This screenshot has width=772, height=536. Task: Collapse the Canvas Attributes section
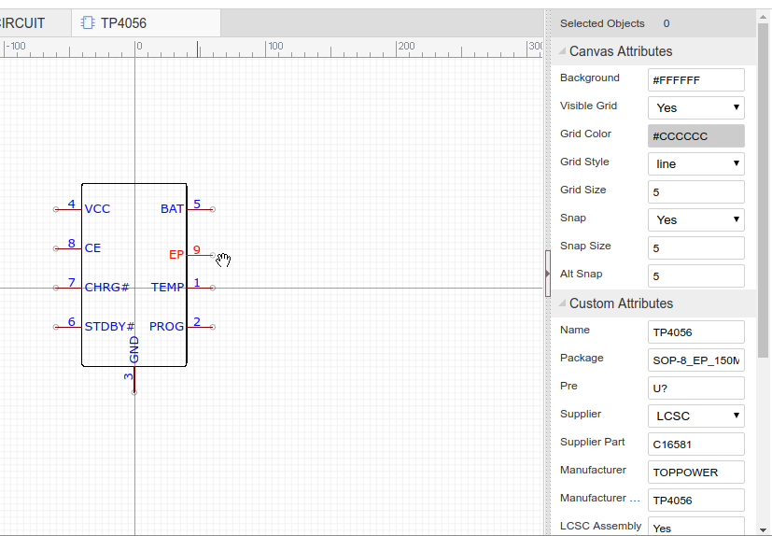562,51
